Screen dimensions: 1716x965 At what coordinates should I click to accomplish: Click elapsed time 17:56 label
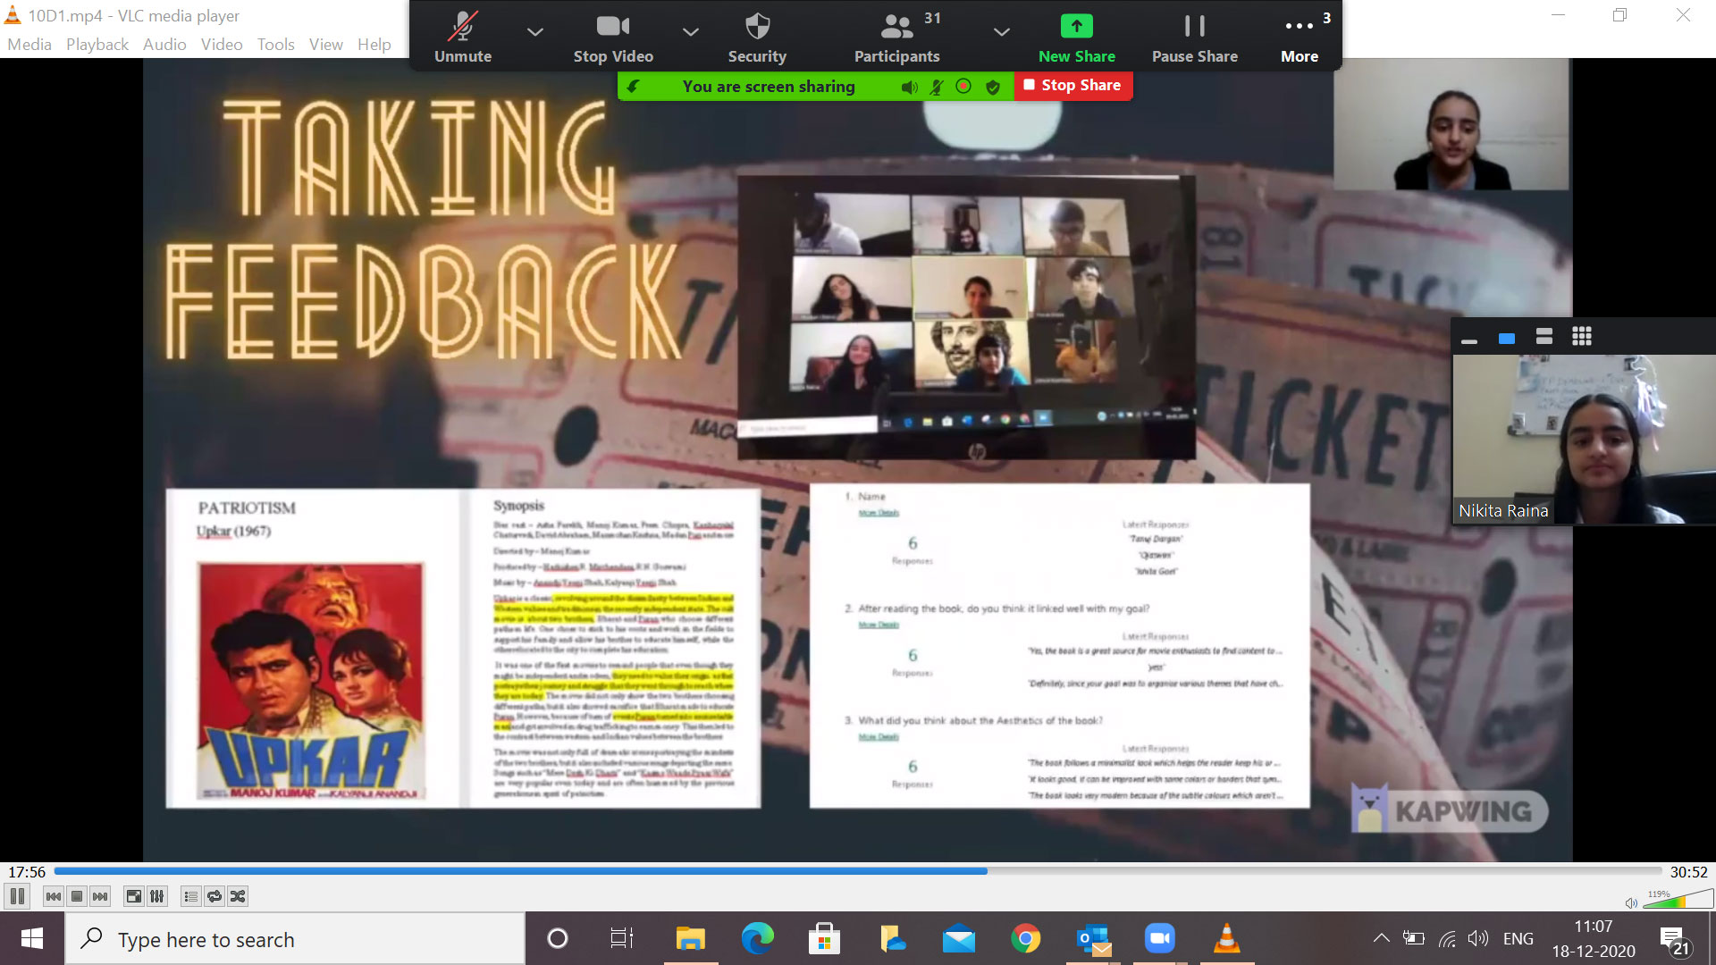[x=27, y=872]
